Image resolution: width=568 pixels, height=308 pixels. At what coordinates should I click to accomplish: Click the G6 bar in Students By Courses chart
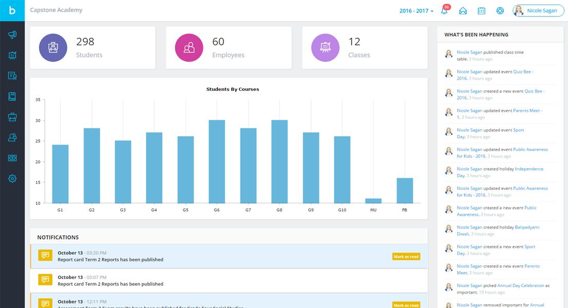(216, 162)
